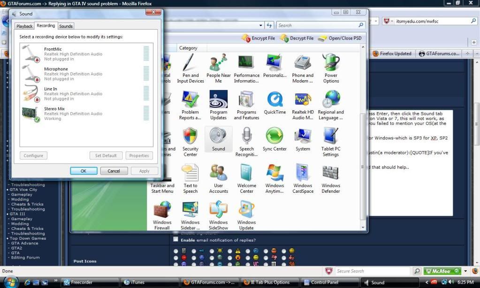Switch to the Sounds tab

(x=66, y=26)
